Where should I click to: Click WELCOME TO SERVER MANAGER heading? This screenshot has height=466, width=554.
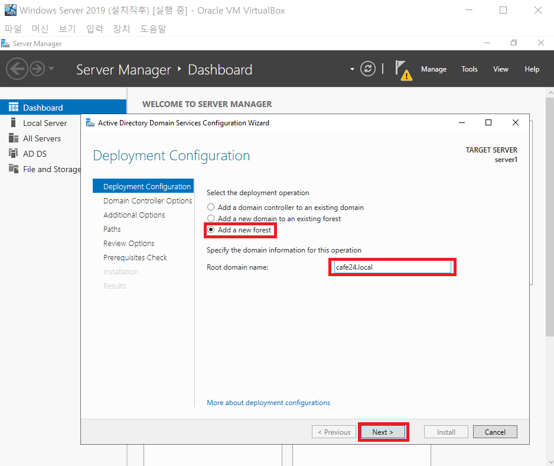[207, 104]
